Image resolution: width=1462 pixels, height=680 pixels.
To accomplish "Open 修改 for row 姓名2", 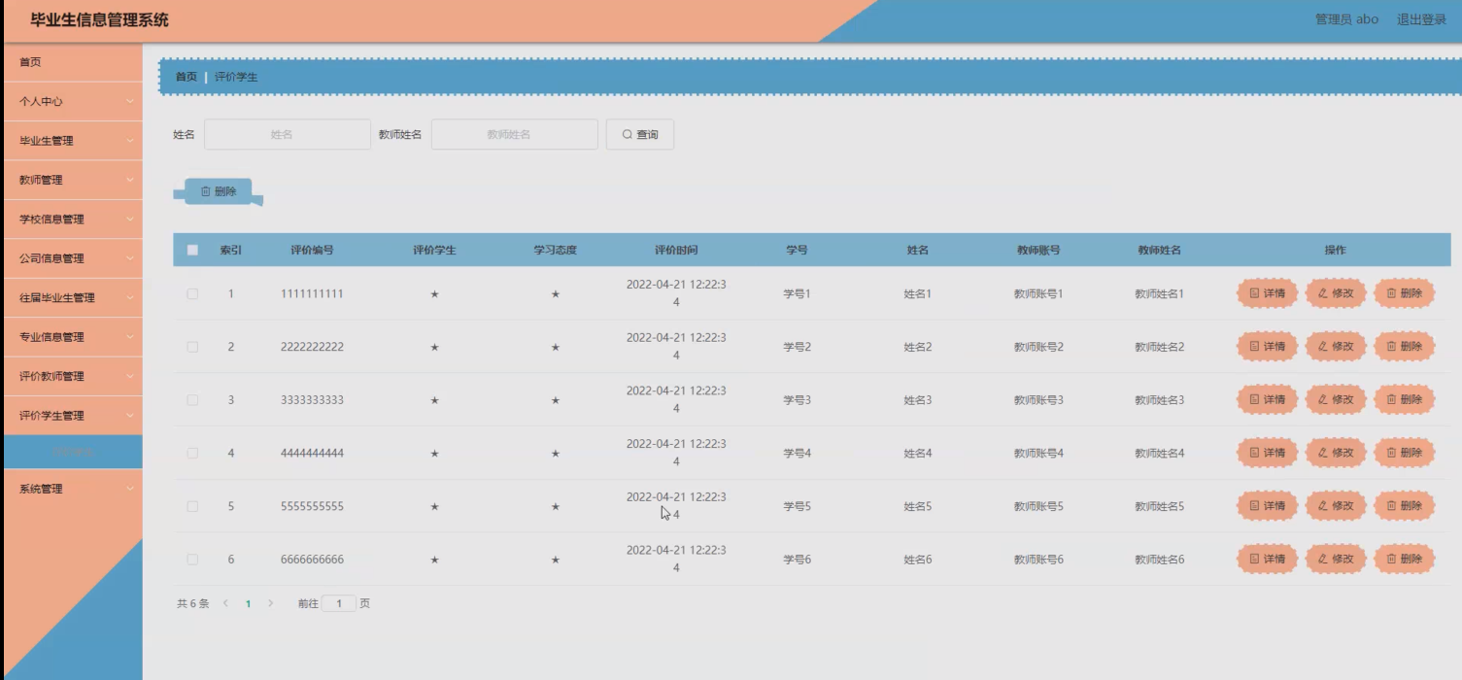I will coord(1336,347).
